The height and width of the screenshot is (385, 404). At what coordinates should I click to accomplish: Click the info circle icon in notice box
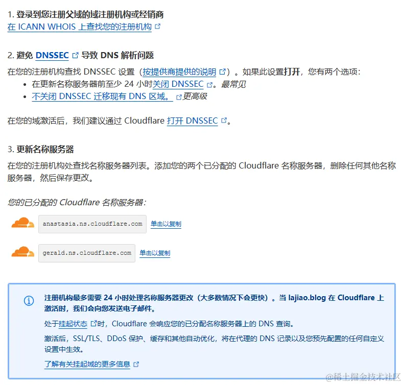click(x=29, y=301)
